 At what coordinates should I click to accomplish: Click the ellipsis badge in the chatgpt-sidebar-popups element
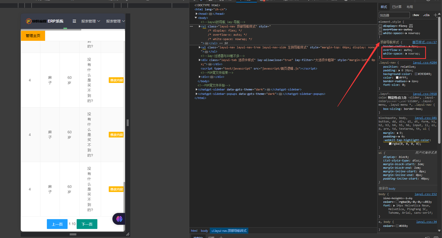pyautogui.click(x=280, y=94)
